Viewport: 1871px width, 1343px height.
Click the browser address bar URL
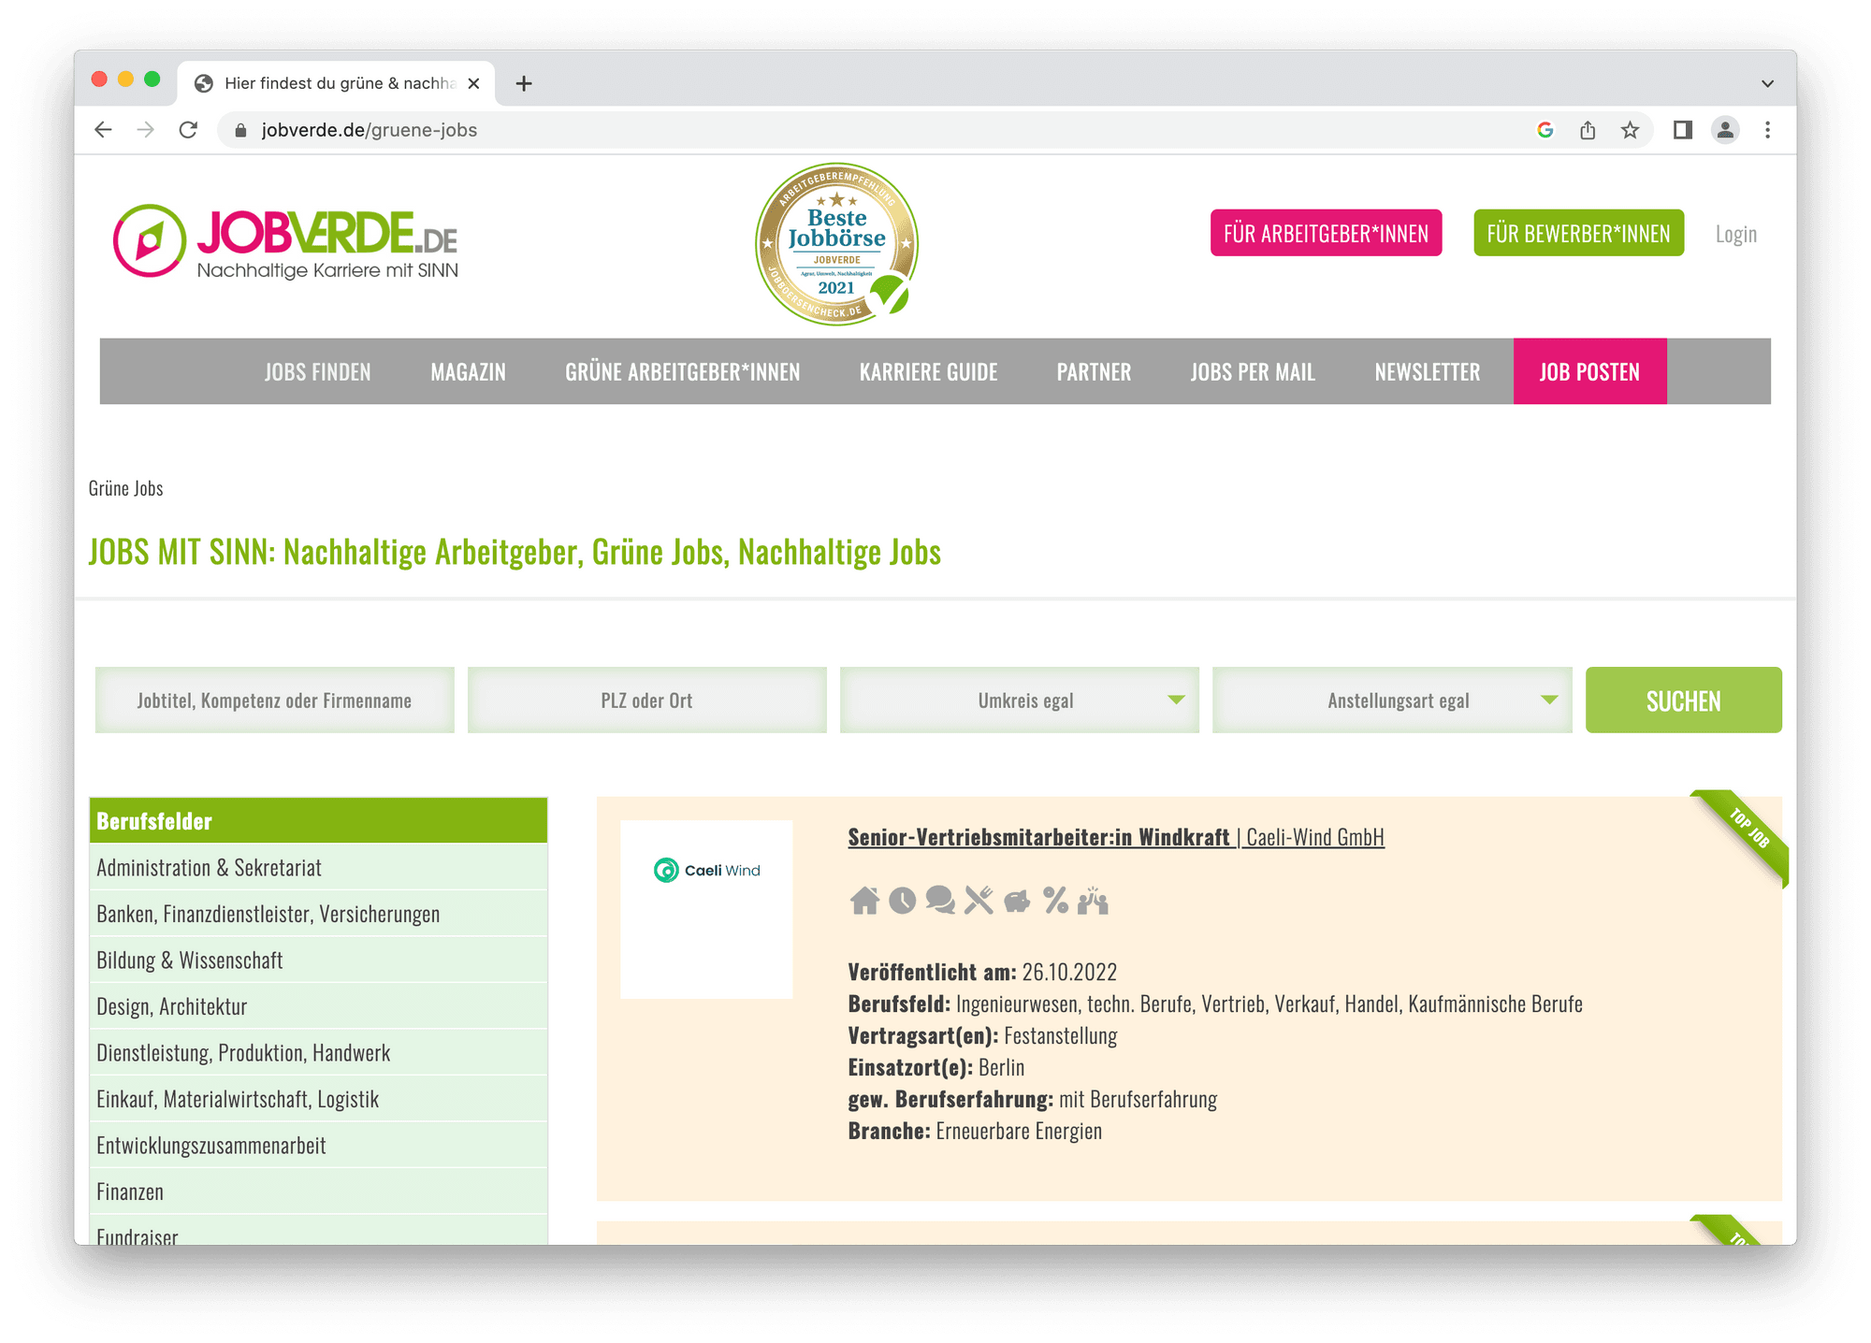tap(369, 130)
